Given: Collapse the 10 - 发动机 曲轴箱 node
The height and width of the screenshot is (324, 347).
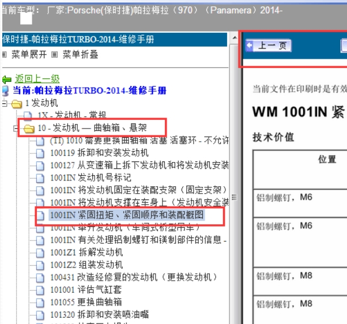Looking at the screenshot, I should tap(16, 129).
